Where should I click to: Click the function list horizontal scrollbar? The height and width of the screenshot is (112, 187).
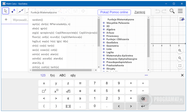pos(62,70)
